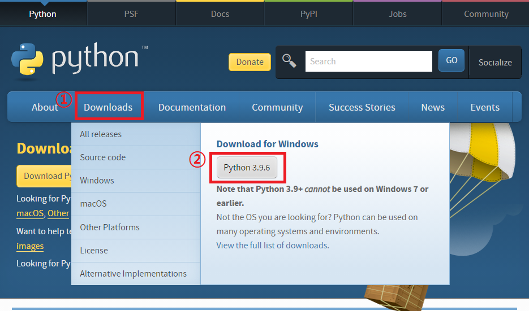This screenshot has height=311, width=529.
Task: Open the Socialize menu
Action: coord(495,62)
